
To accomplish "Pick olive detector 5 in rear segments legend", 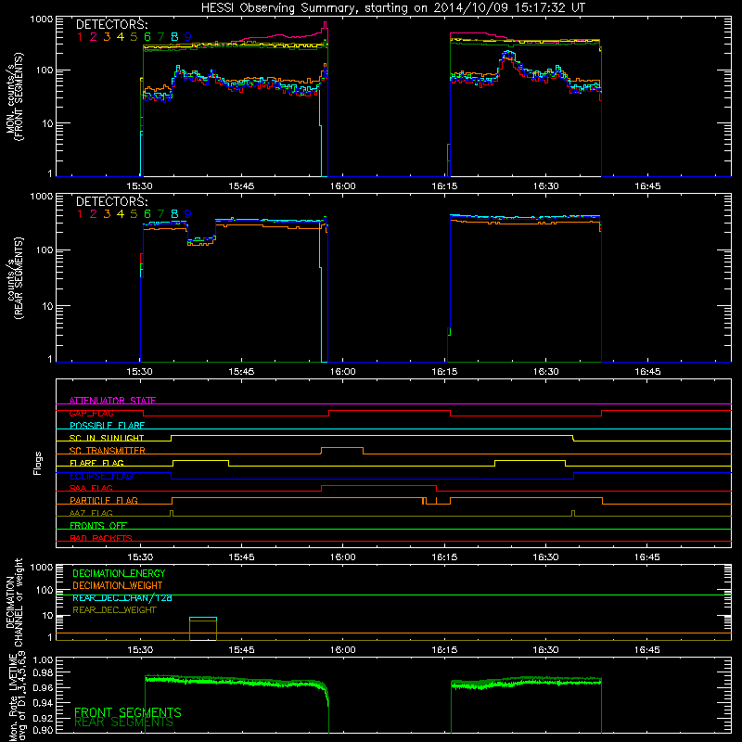I will (134, 214).
